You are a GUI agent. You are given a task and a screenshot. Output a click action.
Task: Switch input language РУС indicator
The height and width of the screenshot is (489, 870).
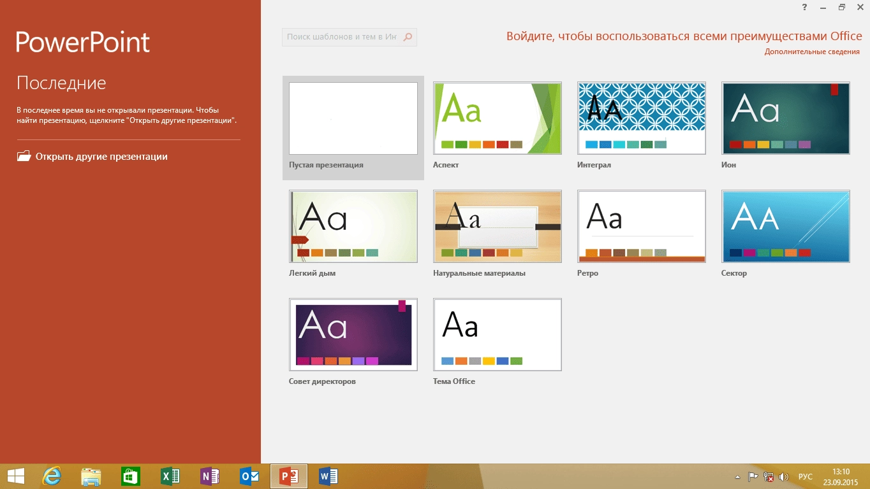coord(806,476)
